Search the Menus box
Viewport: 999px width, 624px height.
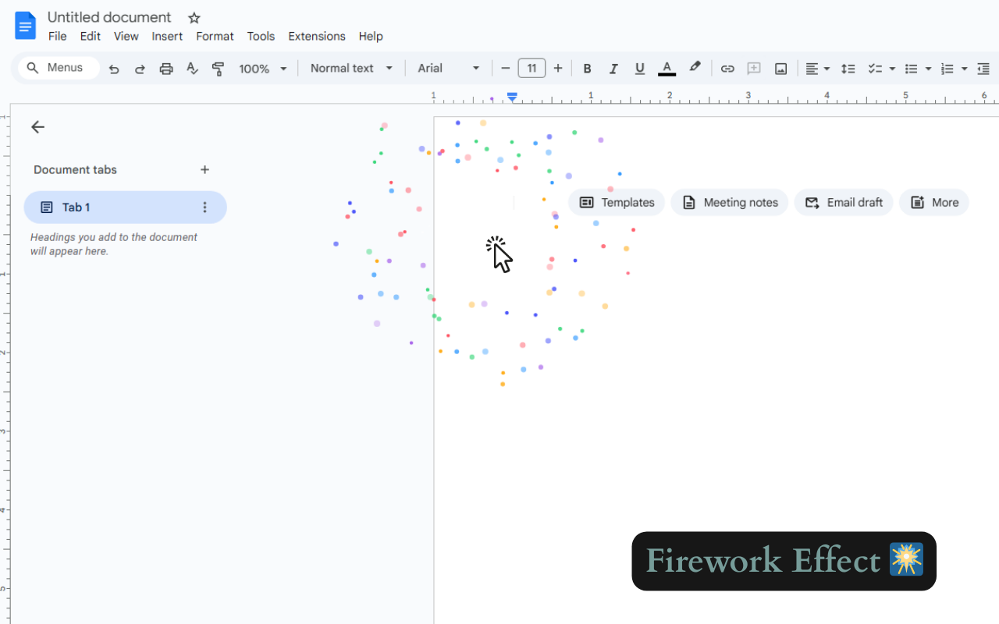(x=59, y=68)
